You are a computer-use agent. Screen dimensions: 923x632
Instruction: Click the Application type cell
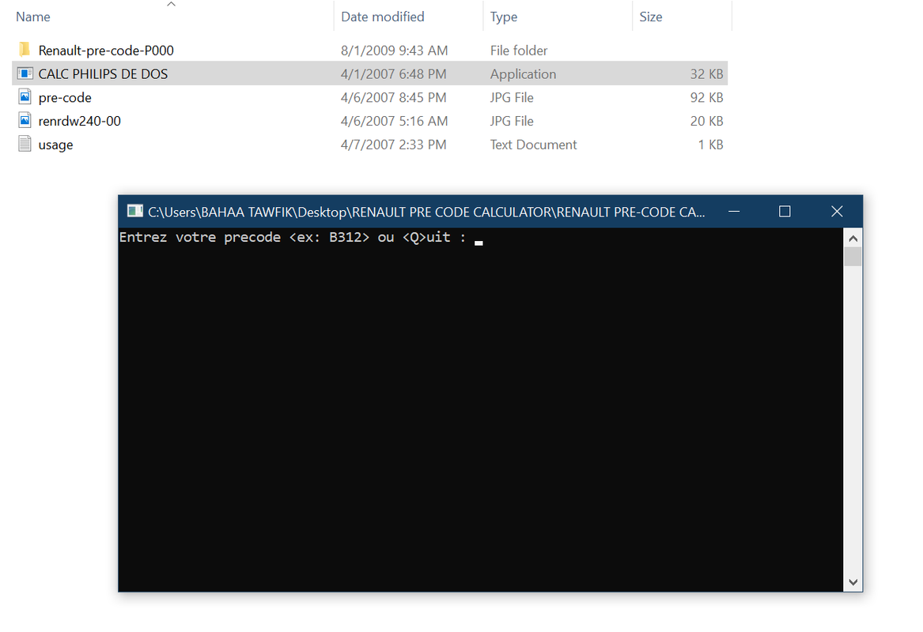tap(524, 74)
